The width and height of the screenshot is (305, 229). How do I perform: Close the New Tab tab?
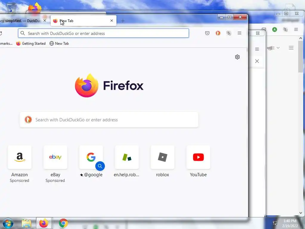pyautogui.click(x=112, y=21)
